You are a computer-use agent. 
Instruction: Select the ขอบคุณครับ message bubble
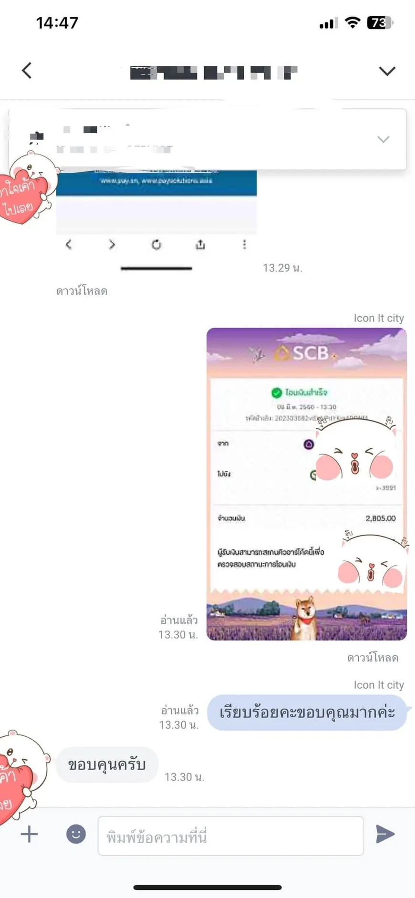point(107,764)
